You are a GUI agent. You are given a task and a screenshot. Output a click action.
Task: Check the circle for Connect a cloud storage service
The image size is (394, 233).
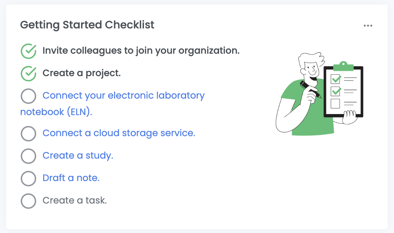[28, 133]
